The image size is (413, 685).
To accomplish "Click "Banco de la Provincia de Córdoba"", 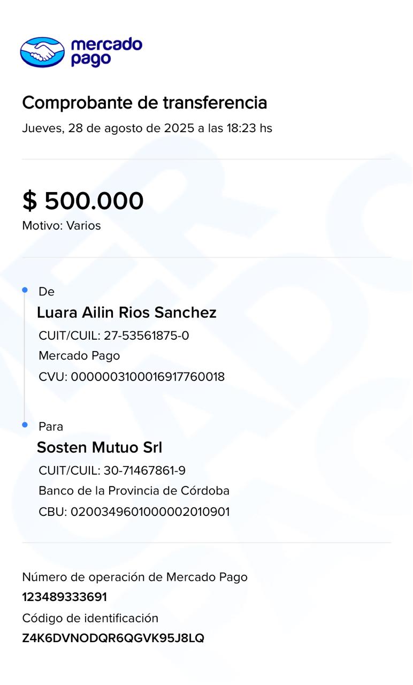I will click(x=134, y=491).
